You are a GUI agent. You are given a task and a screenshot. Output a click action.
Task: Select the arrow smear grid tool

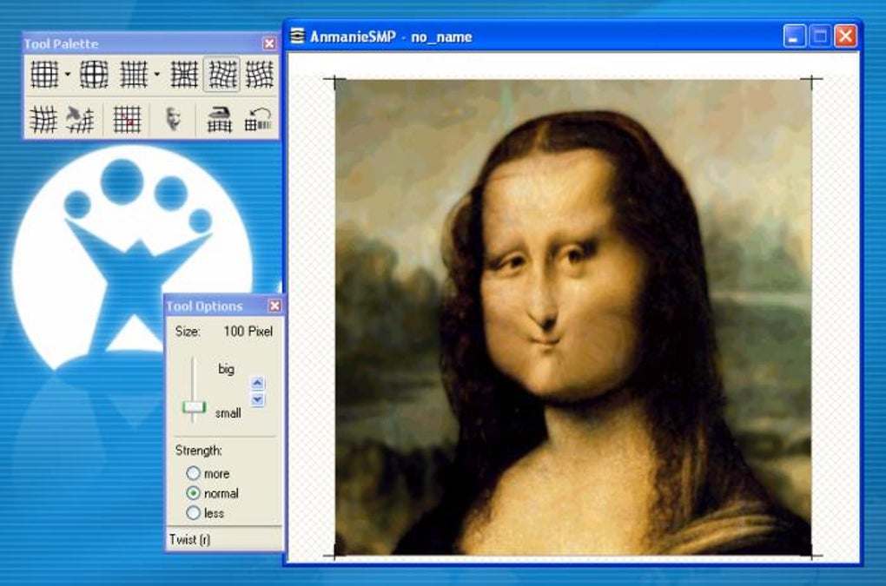80,119
